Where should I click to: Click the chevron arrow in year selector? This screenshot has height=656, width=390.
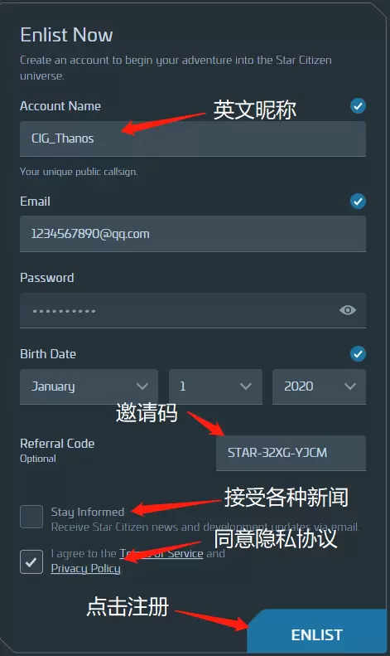click(x=350, y=386)
